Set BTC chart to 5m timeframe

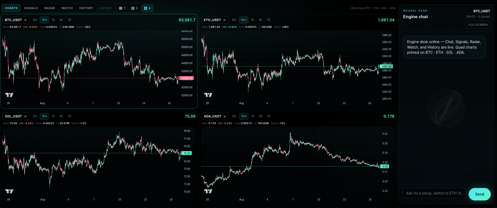pyautogui.click(x=35, y=20)
